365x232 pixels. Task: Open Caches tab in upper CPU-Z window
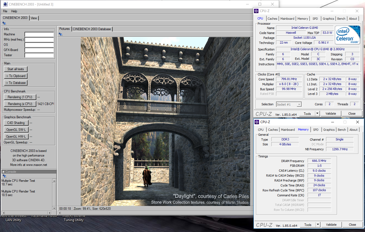point(272,19)
